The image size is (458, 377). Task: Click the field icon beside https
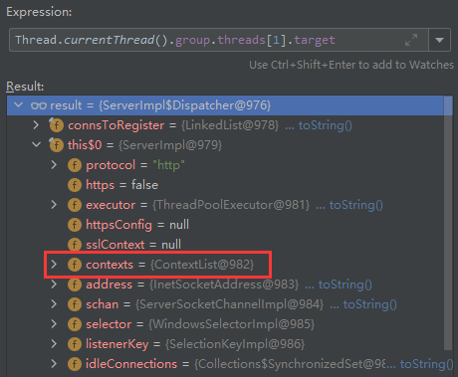pos(75,185)
